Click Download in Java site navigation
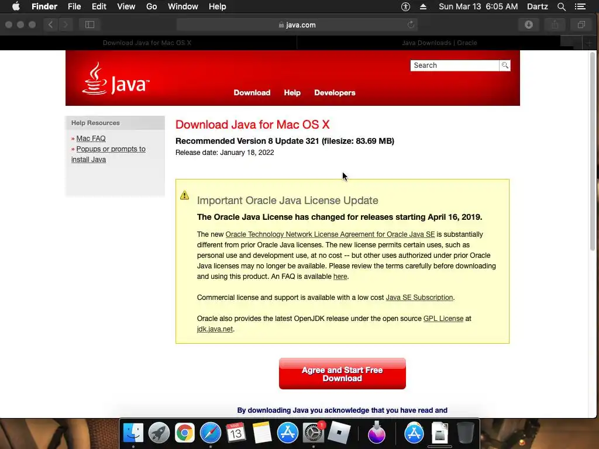599x449 pixels. coord(252,93)
